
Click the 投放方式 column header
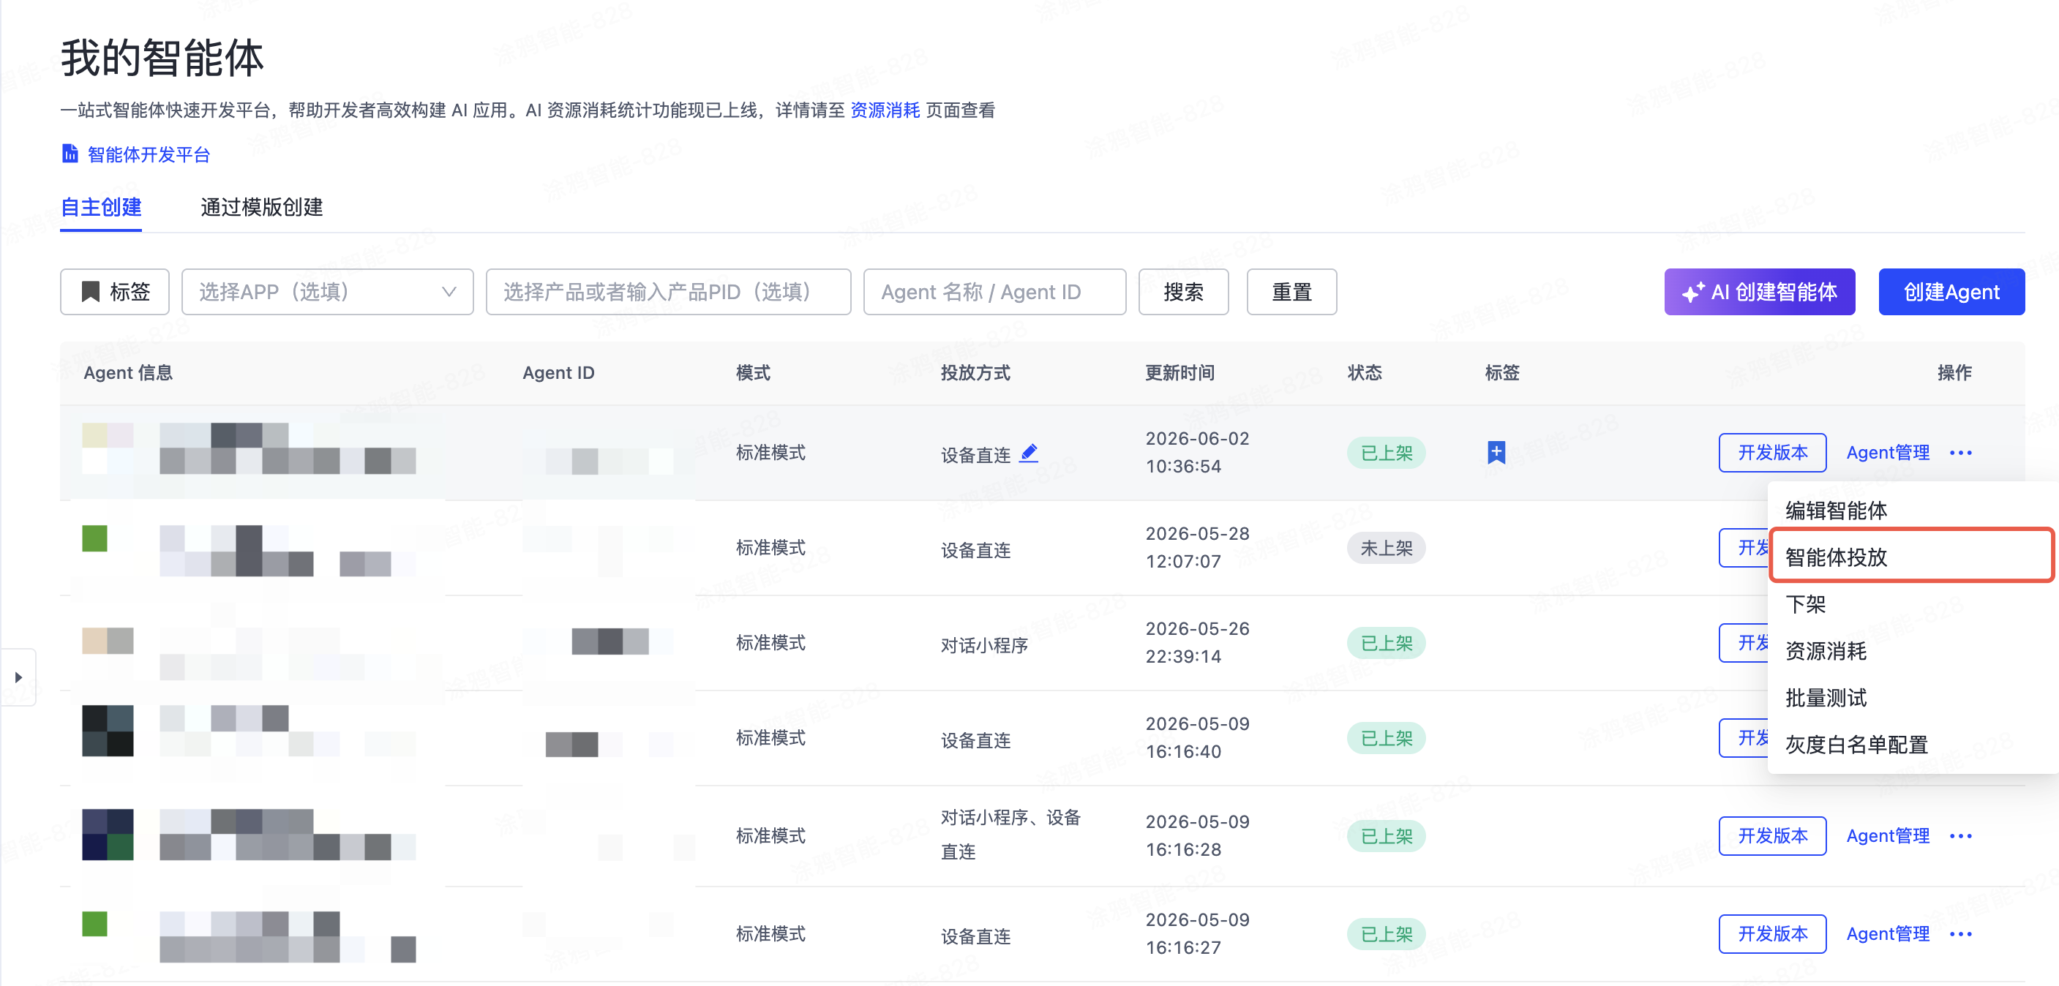pyautogui.click(x=975, y=372)
